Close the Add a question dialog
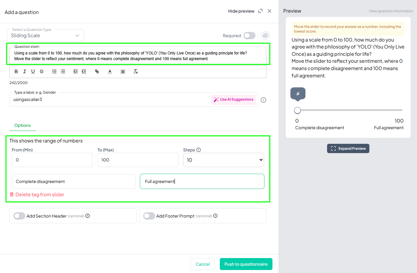 [269, 11]
